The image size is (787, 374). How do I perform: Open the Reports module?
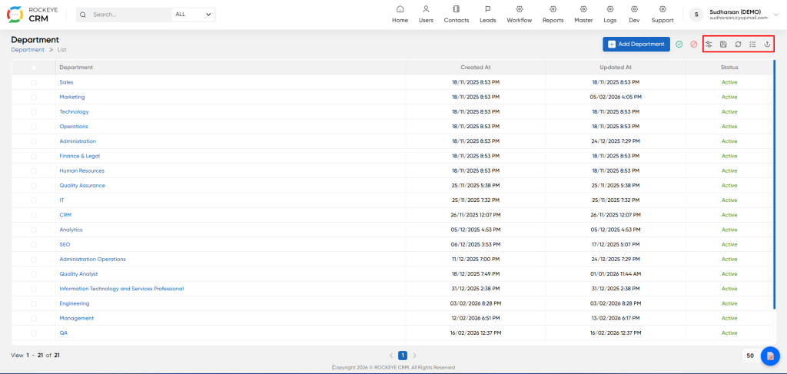point(553,15)
